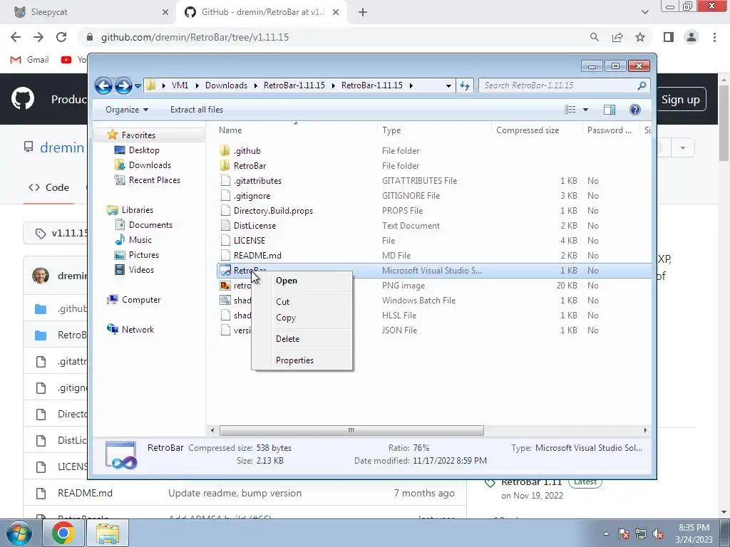Open Videos library
This screenshot has width=730, height=547.
pyautogui.click(x=141, y=270)
